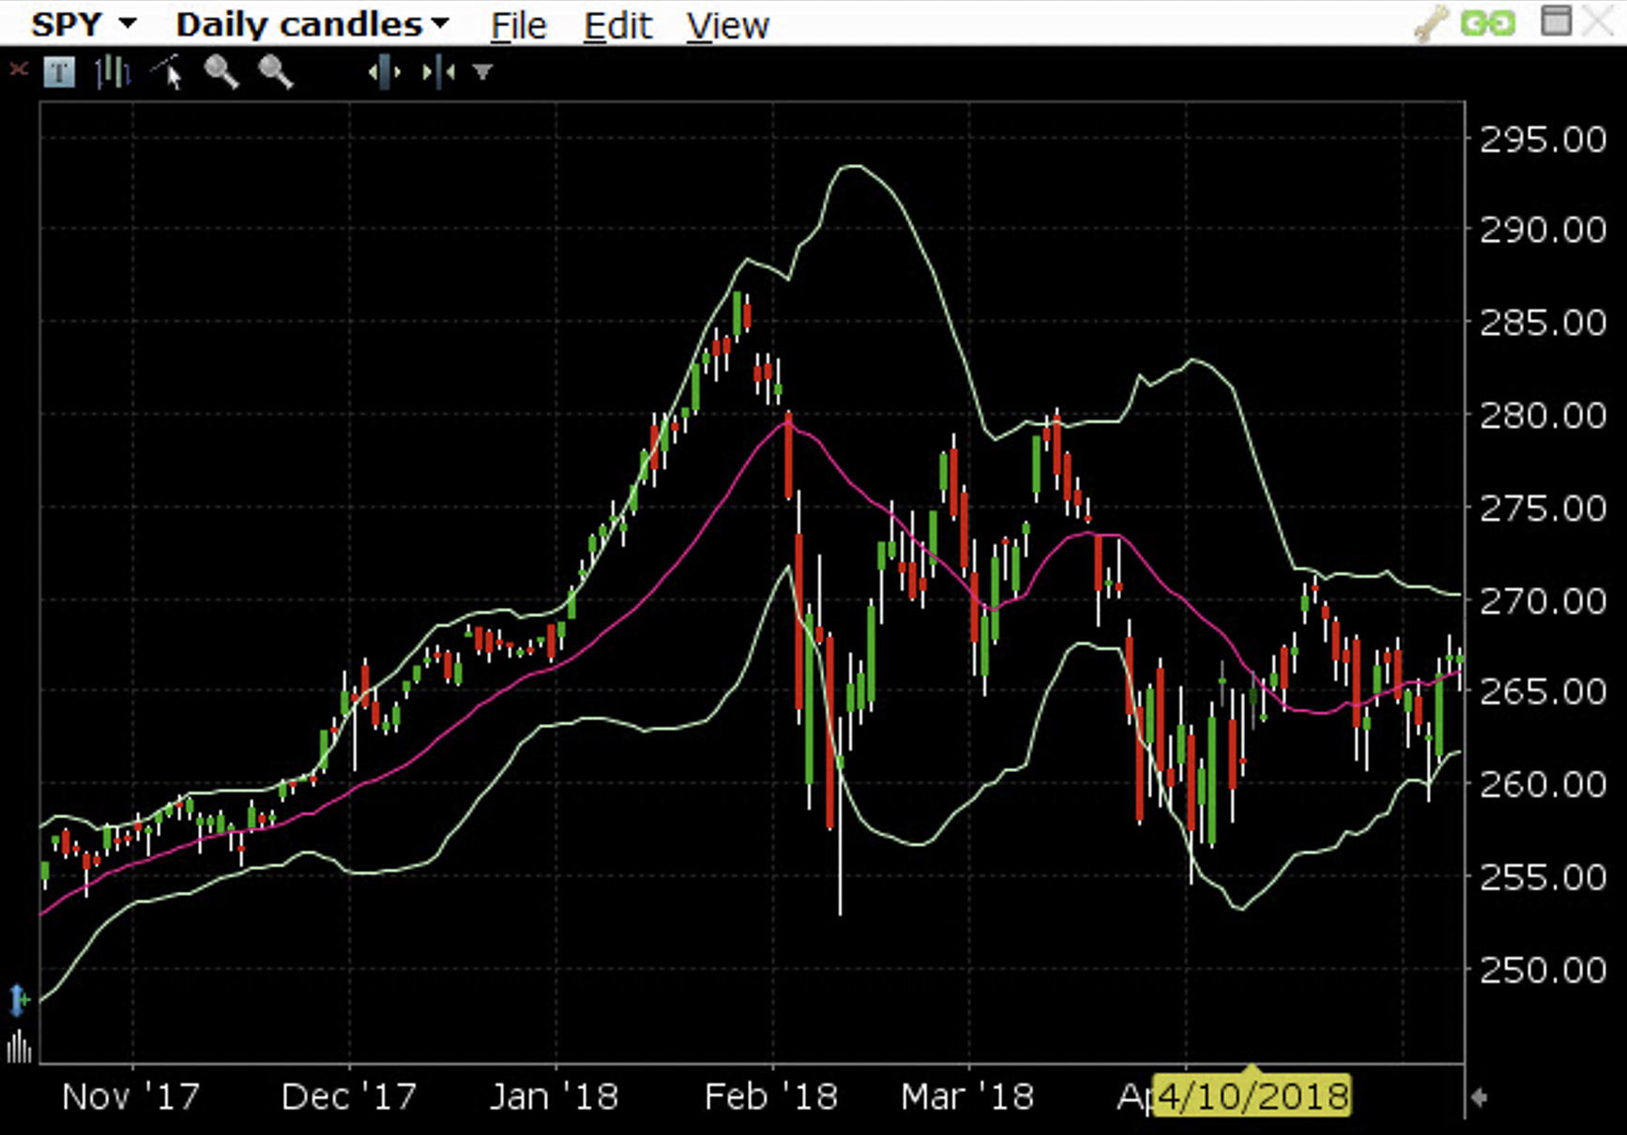Open the funnel filter dropdown
Viewport: 1627px width, 1135px height.
481,72
